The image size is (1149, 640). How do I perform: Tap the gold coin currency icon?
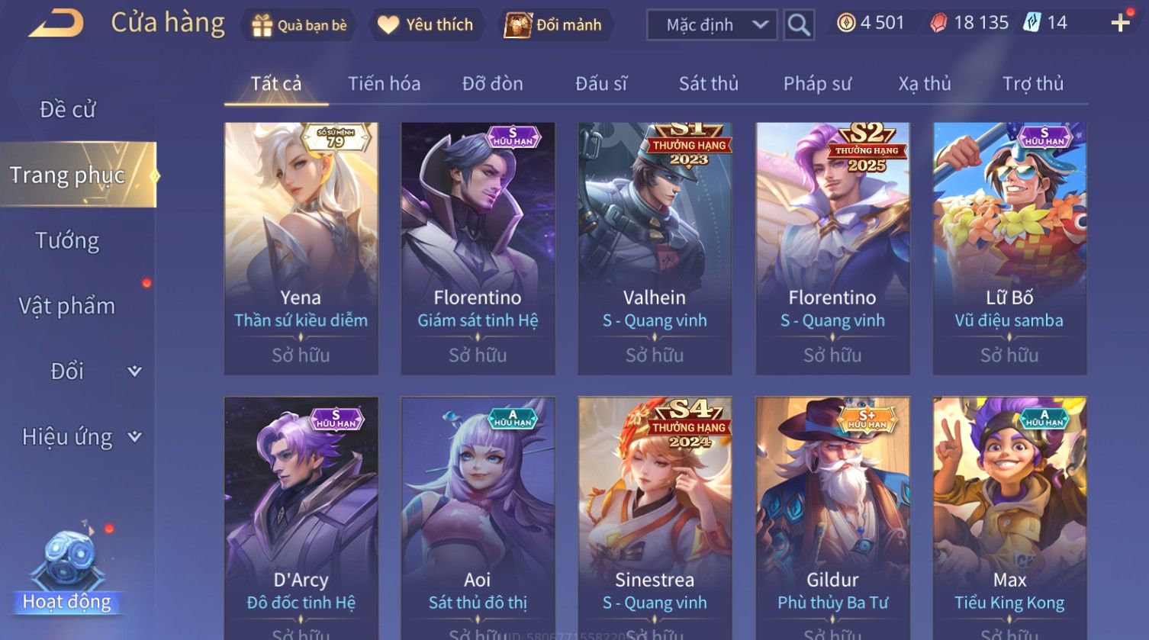[x=846, y=23]
